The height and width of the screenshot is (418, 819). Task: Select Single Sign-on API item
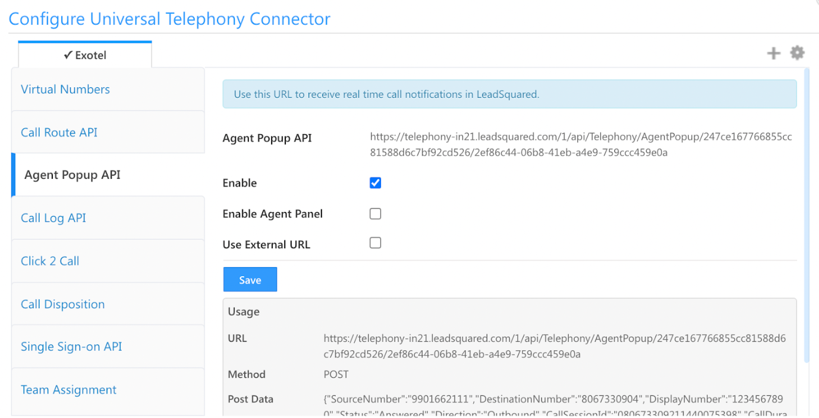point(108,347)
